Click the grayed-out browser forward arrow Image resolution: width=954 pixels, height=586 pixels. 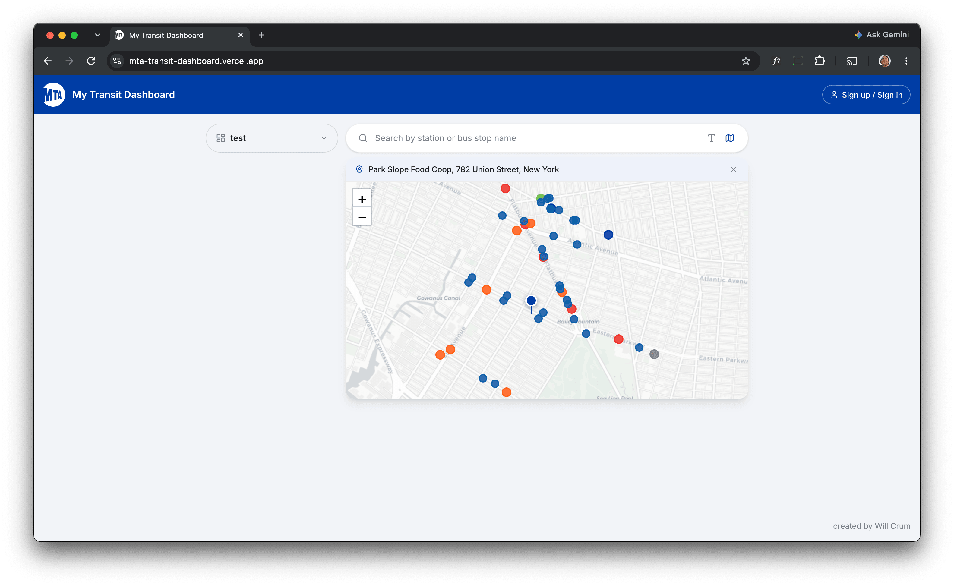point(69,61)
